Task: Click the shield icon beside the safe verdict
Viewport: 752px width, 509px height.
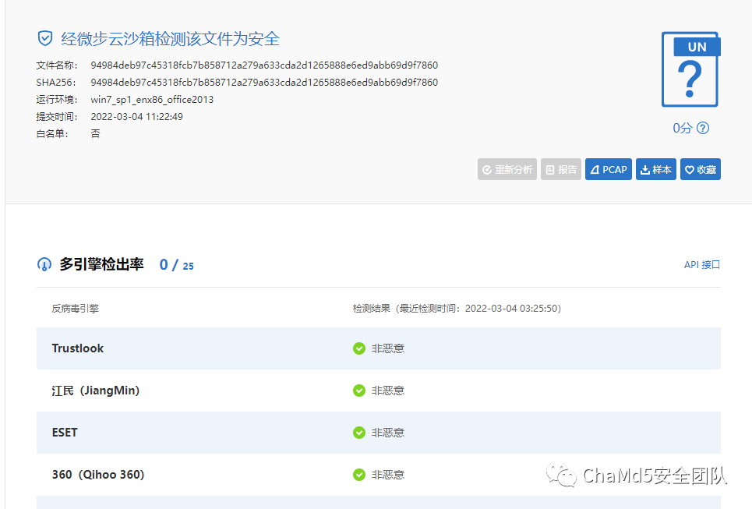Action: click(x=45, y=38)
